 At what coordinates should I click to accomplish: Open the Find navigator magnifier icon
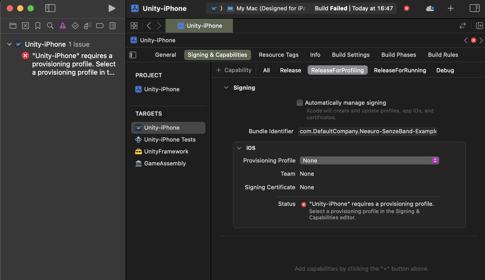click(50, 26)
